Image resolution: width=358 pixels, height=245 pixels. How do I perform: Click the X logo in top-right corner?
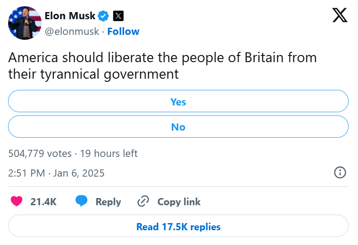point(340,16)
